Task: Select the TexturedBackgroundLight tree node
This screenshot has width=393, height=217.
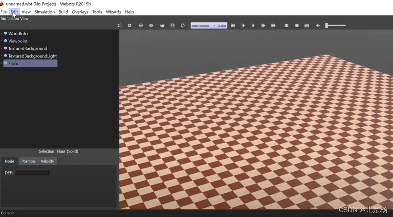Action: 32,56
